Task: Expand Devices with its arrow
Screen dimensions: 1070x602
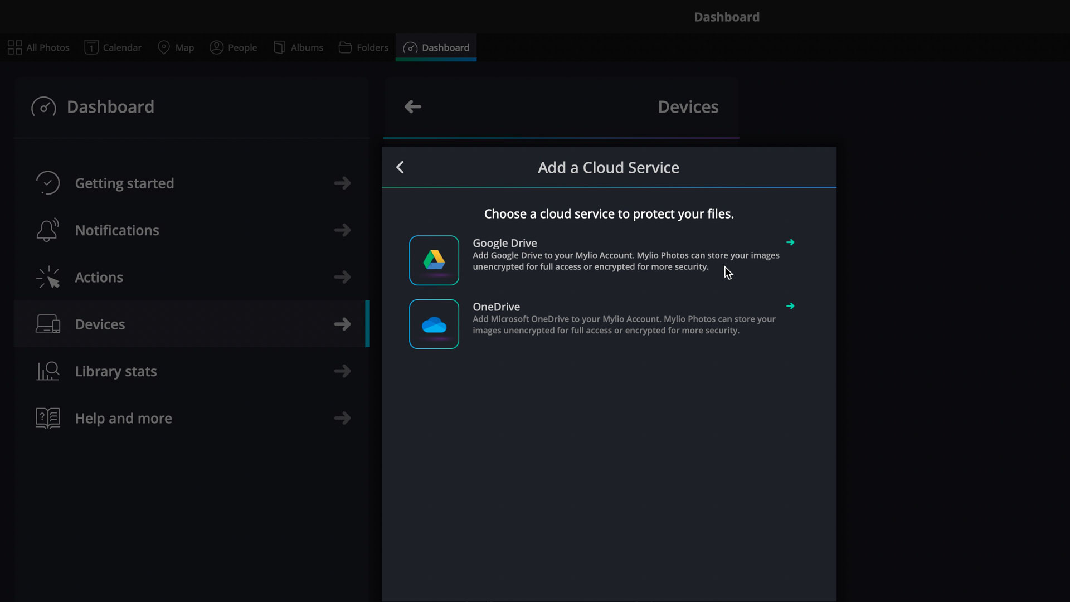Action: pyautogui.click(x=343, y=324)
